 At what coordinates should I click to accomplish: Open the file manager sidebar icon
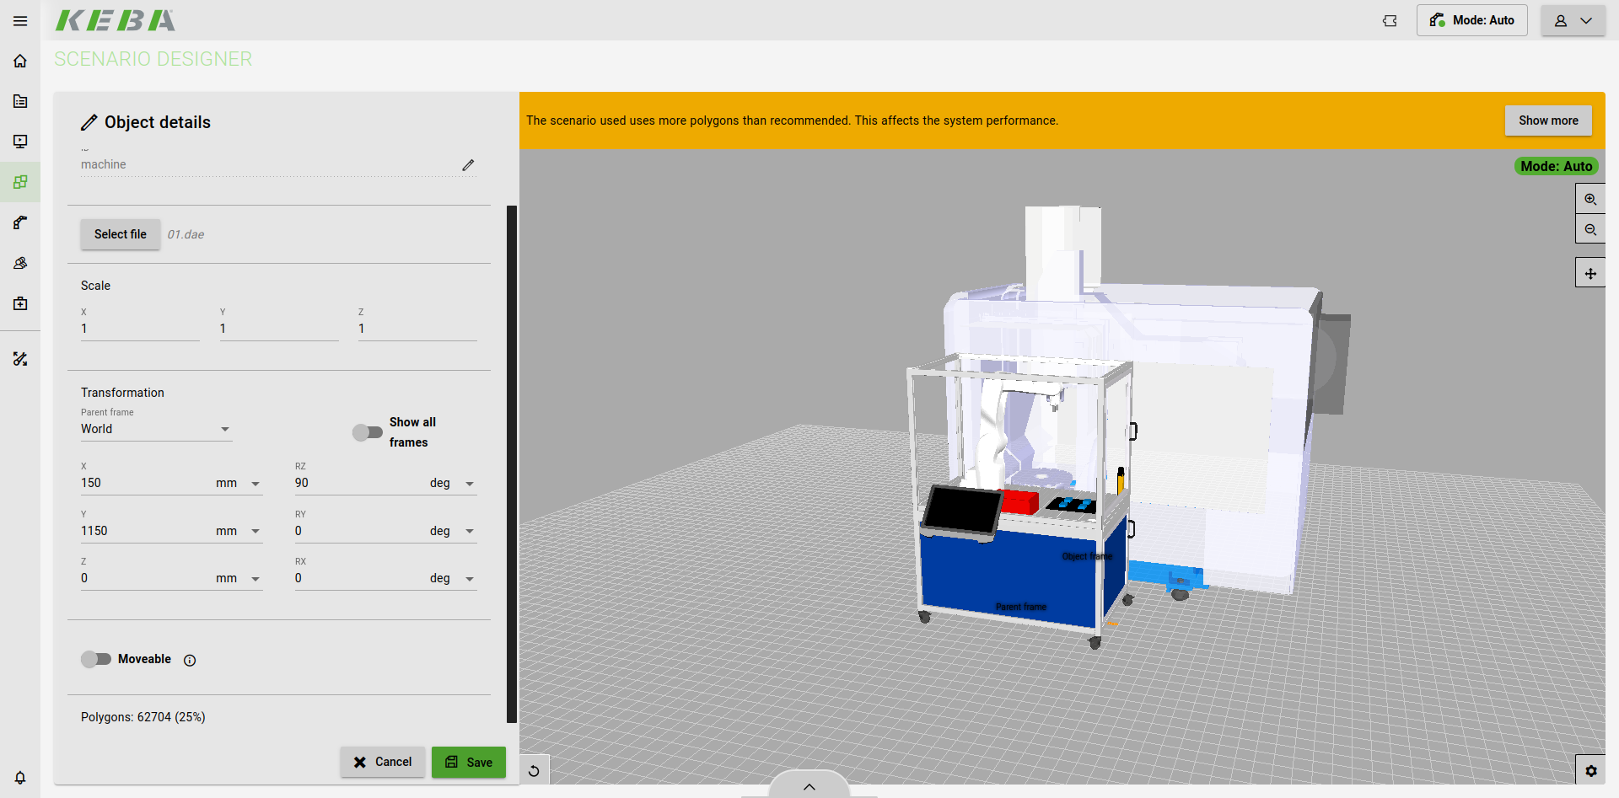(x=20, y=101)
